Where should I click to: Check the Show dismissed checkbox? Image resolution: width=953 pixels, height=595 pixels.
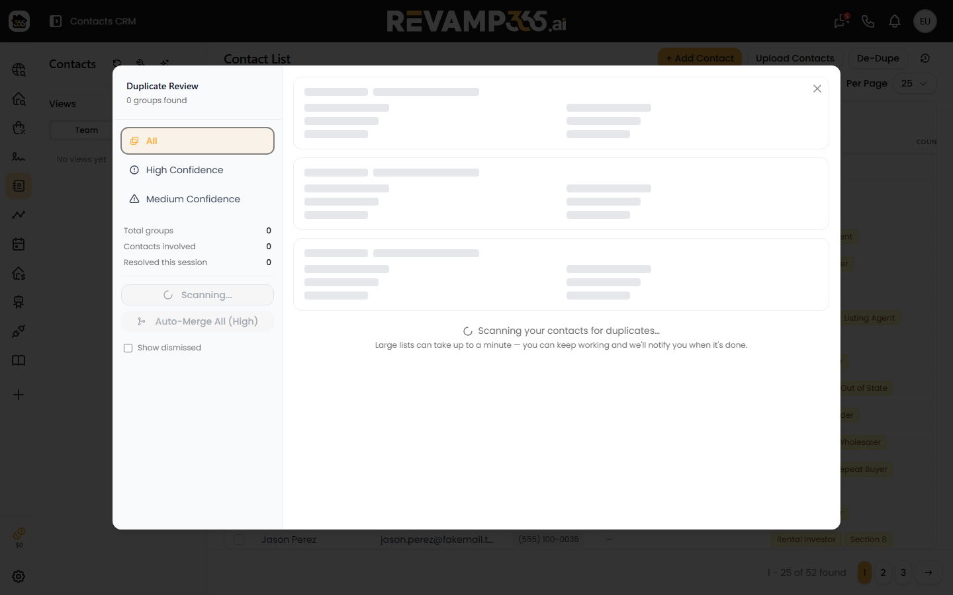(128, 348)
